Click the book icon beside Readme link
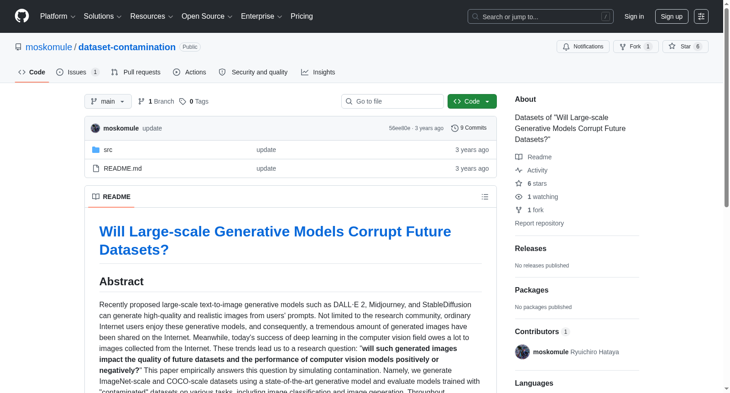This screenshot has height=393, width=730. 519,157
